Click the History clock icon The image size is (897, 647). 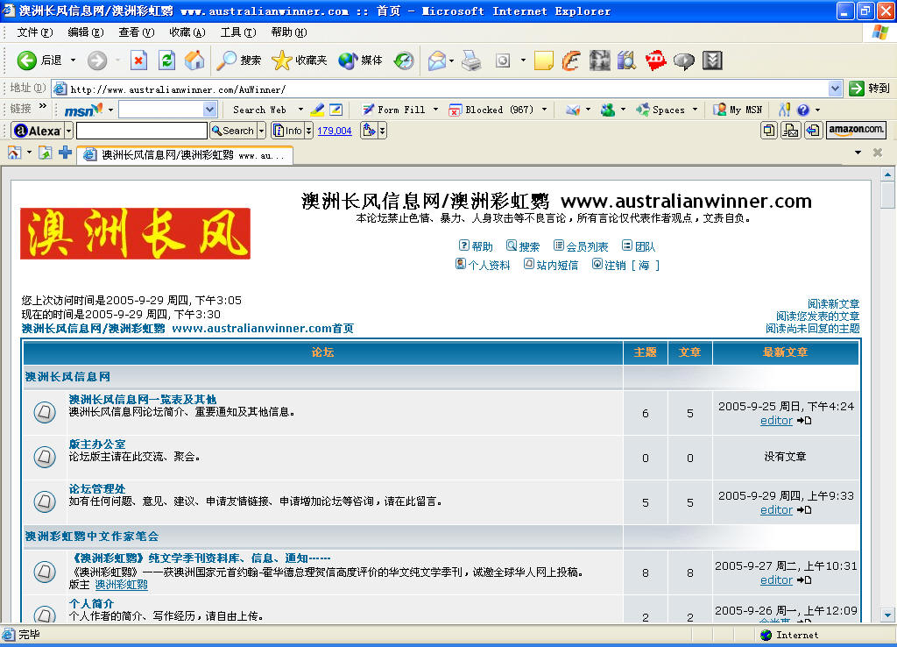pyautogui.click(x=404, y=60)
